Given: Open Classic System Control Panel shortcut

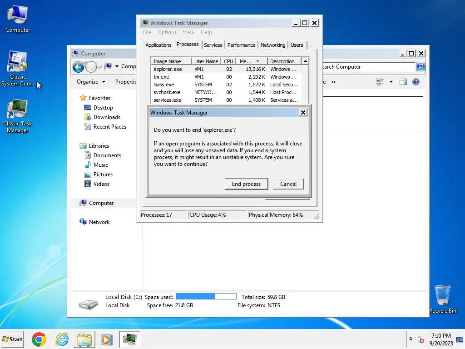Looking at the screenshot, I should pyautogui.click(x=18, y=69).
